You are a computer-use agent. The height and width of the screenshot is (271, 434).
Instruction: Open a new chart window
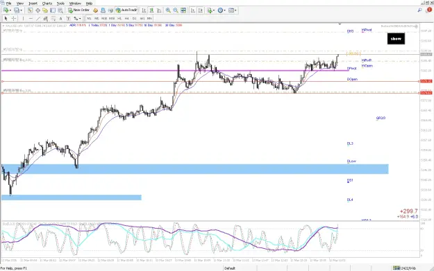pyautogui.click(x=6, y=10)
